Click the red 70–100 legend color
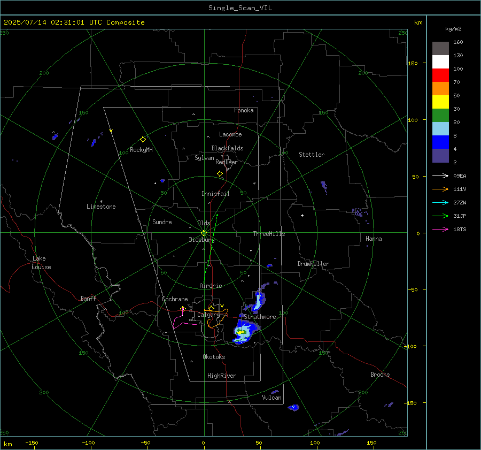481x450 pixels. pos(440,75)
